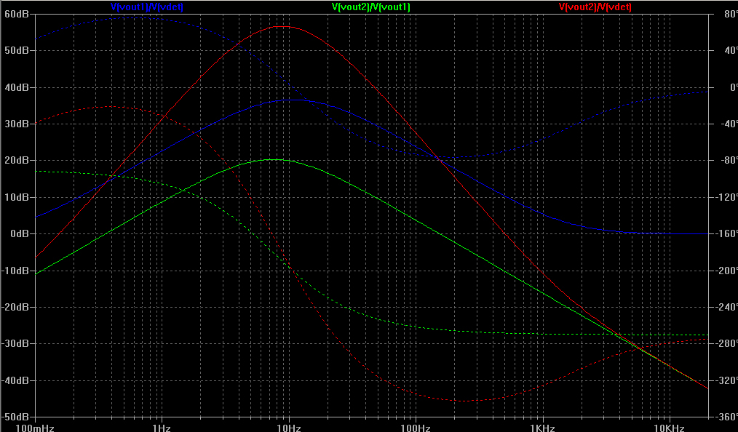Click the -120° phase axis label
The image size is (738, 432).
click(725, 197)
